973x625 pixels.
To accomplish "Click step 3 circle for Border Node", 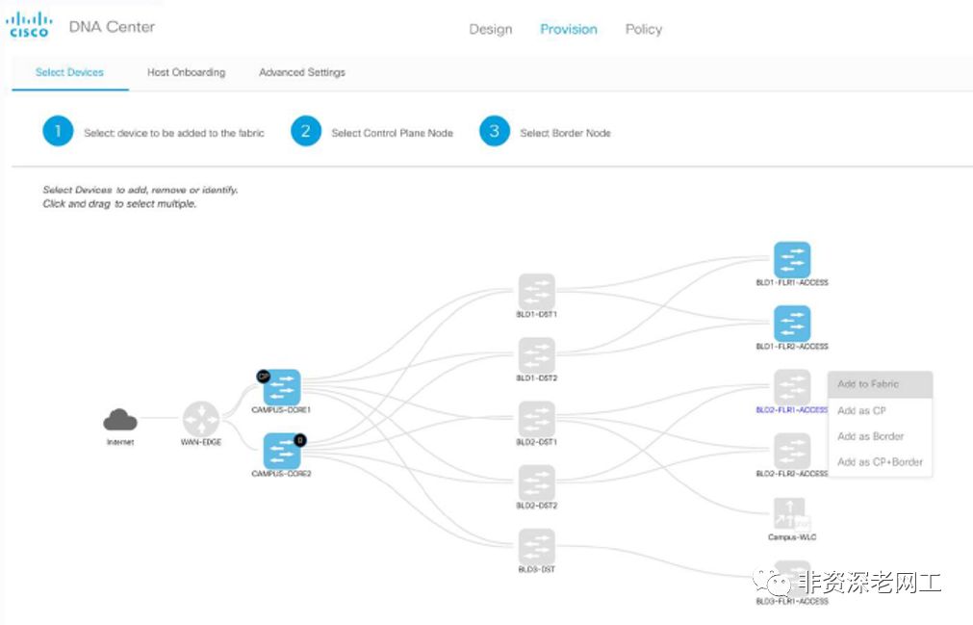I will tap(495, 132).
